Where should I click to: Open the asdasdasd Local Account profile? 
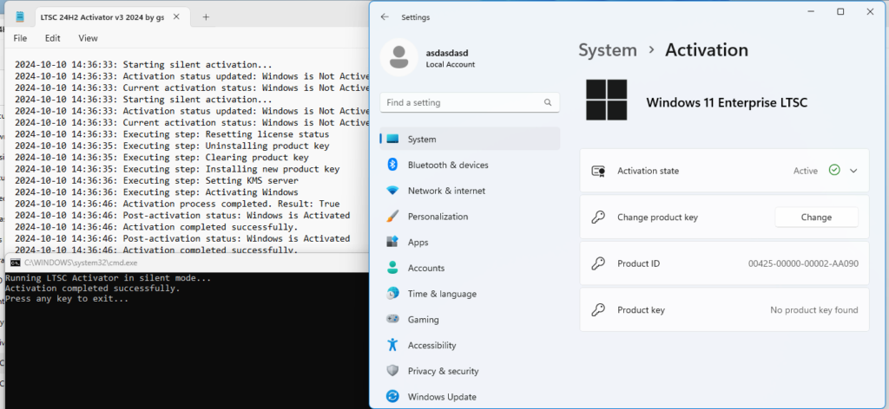pyautogui.click(x=451, y=58)
